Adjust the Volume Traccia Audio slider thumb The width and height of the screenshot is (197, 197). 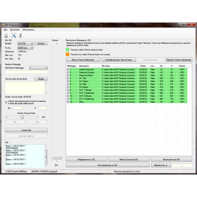[x=22, y=117]
